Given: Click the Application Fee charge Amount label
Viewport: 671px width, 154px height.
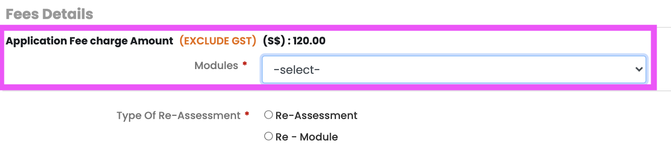Looking at the screenshot, I should point(89,41).
